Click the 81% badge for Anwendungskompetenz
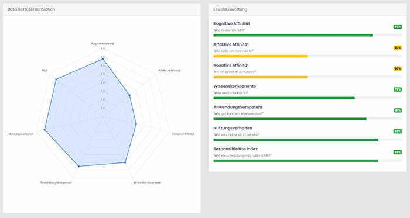The width and height of the screenshot is (410, 218). (x=398, y=110)
